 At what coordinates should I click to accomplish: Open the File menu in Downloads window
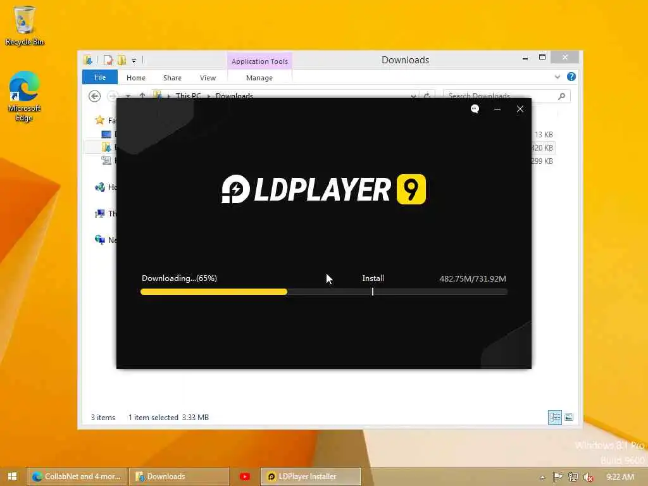[99, 77]
